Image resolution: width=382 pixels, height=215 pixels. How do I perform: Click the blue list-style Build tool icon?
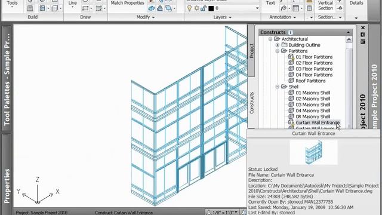tap(42, 8)
